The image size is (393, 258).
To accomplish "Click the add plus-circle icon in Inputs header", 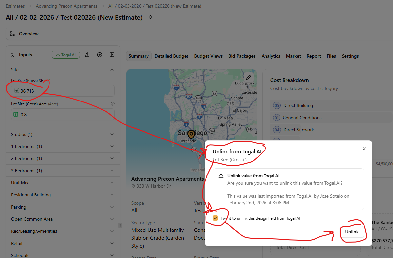I will [100, 55].
